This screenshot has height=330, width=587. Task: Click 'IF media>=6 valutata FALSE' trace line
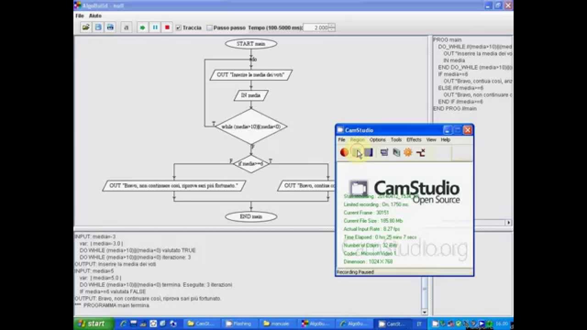click(113, 291)
